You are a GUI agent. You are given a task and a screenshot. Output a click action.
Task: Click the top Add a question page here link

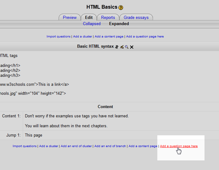pos(145,37)
